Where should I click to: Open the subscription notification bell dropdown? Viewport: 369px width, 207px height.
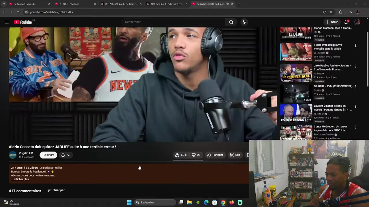pos(66,155)
